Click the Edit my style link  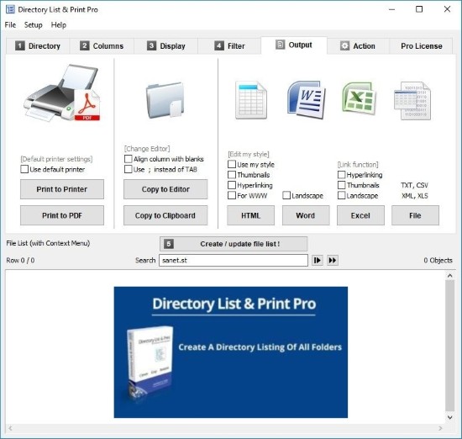[249, 154]
